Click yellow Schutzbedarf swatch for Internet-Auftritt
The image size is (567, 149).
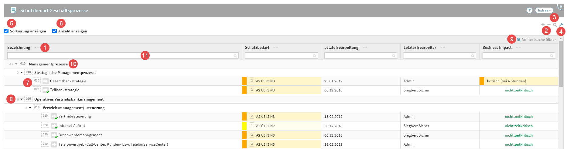(x=244, y=126)
